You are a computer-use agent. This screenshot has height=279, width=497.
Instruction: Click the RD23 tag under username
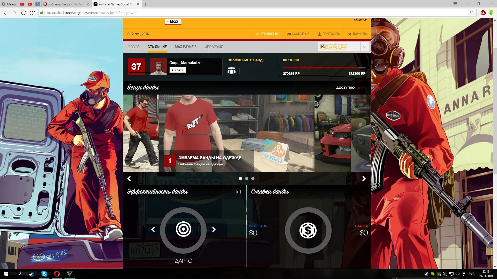(178, 70)
